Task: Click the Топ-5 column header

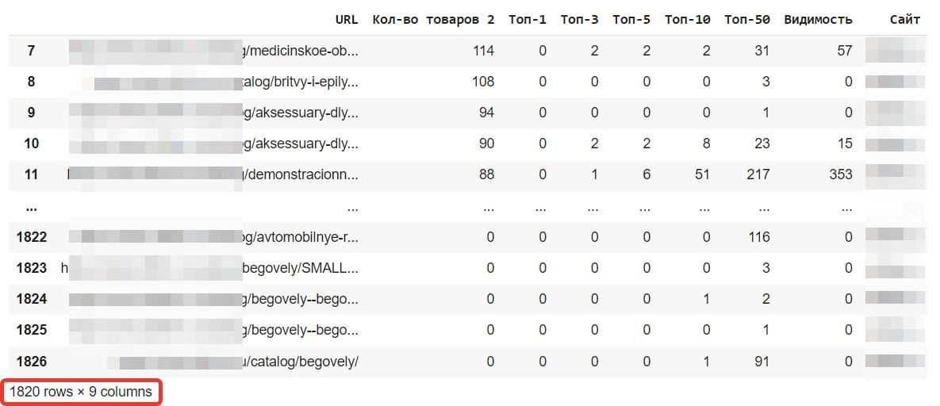Action: (x=631, y=19)
